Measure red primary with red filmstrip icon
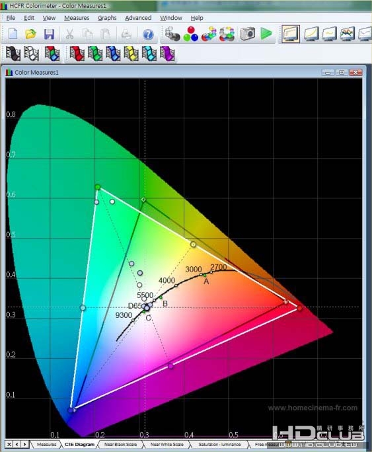The width and height of the screenshot is (372, 452). [x=77, y=54]
